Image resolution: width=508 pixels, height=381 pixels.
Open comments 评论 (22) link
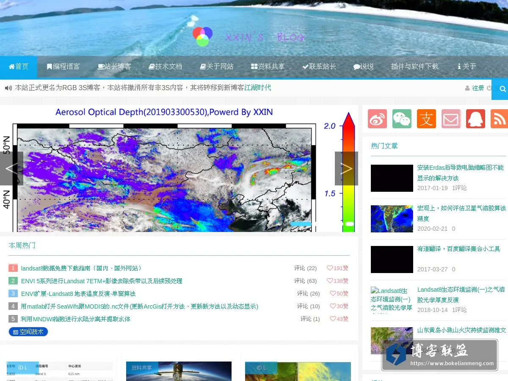point(306,268)
